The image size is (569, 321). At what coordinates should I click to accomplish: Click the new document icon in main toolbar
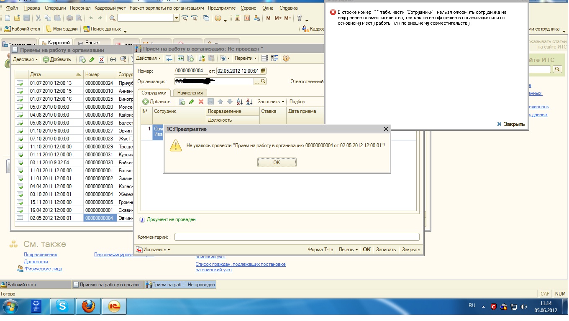click(x=7, y=18)
